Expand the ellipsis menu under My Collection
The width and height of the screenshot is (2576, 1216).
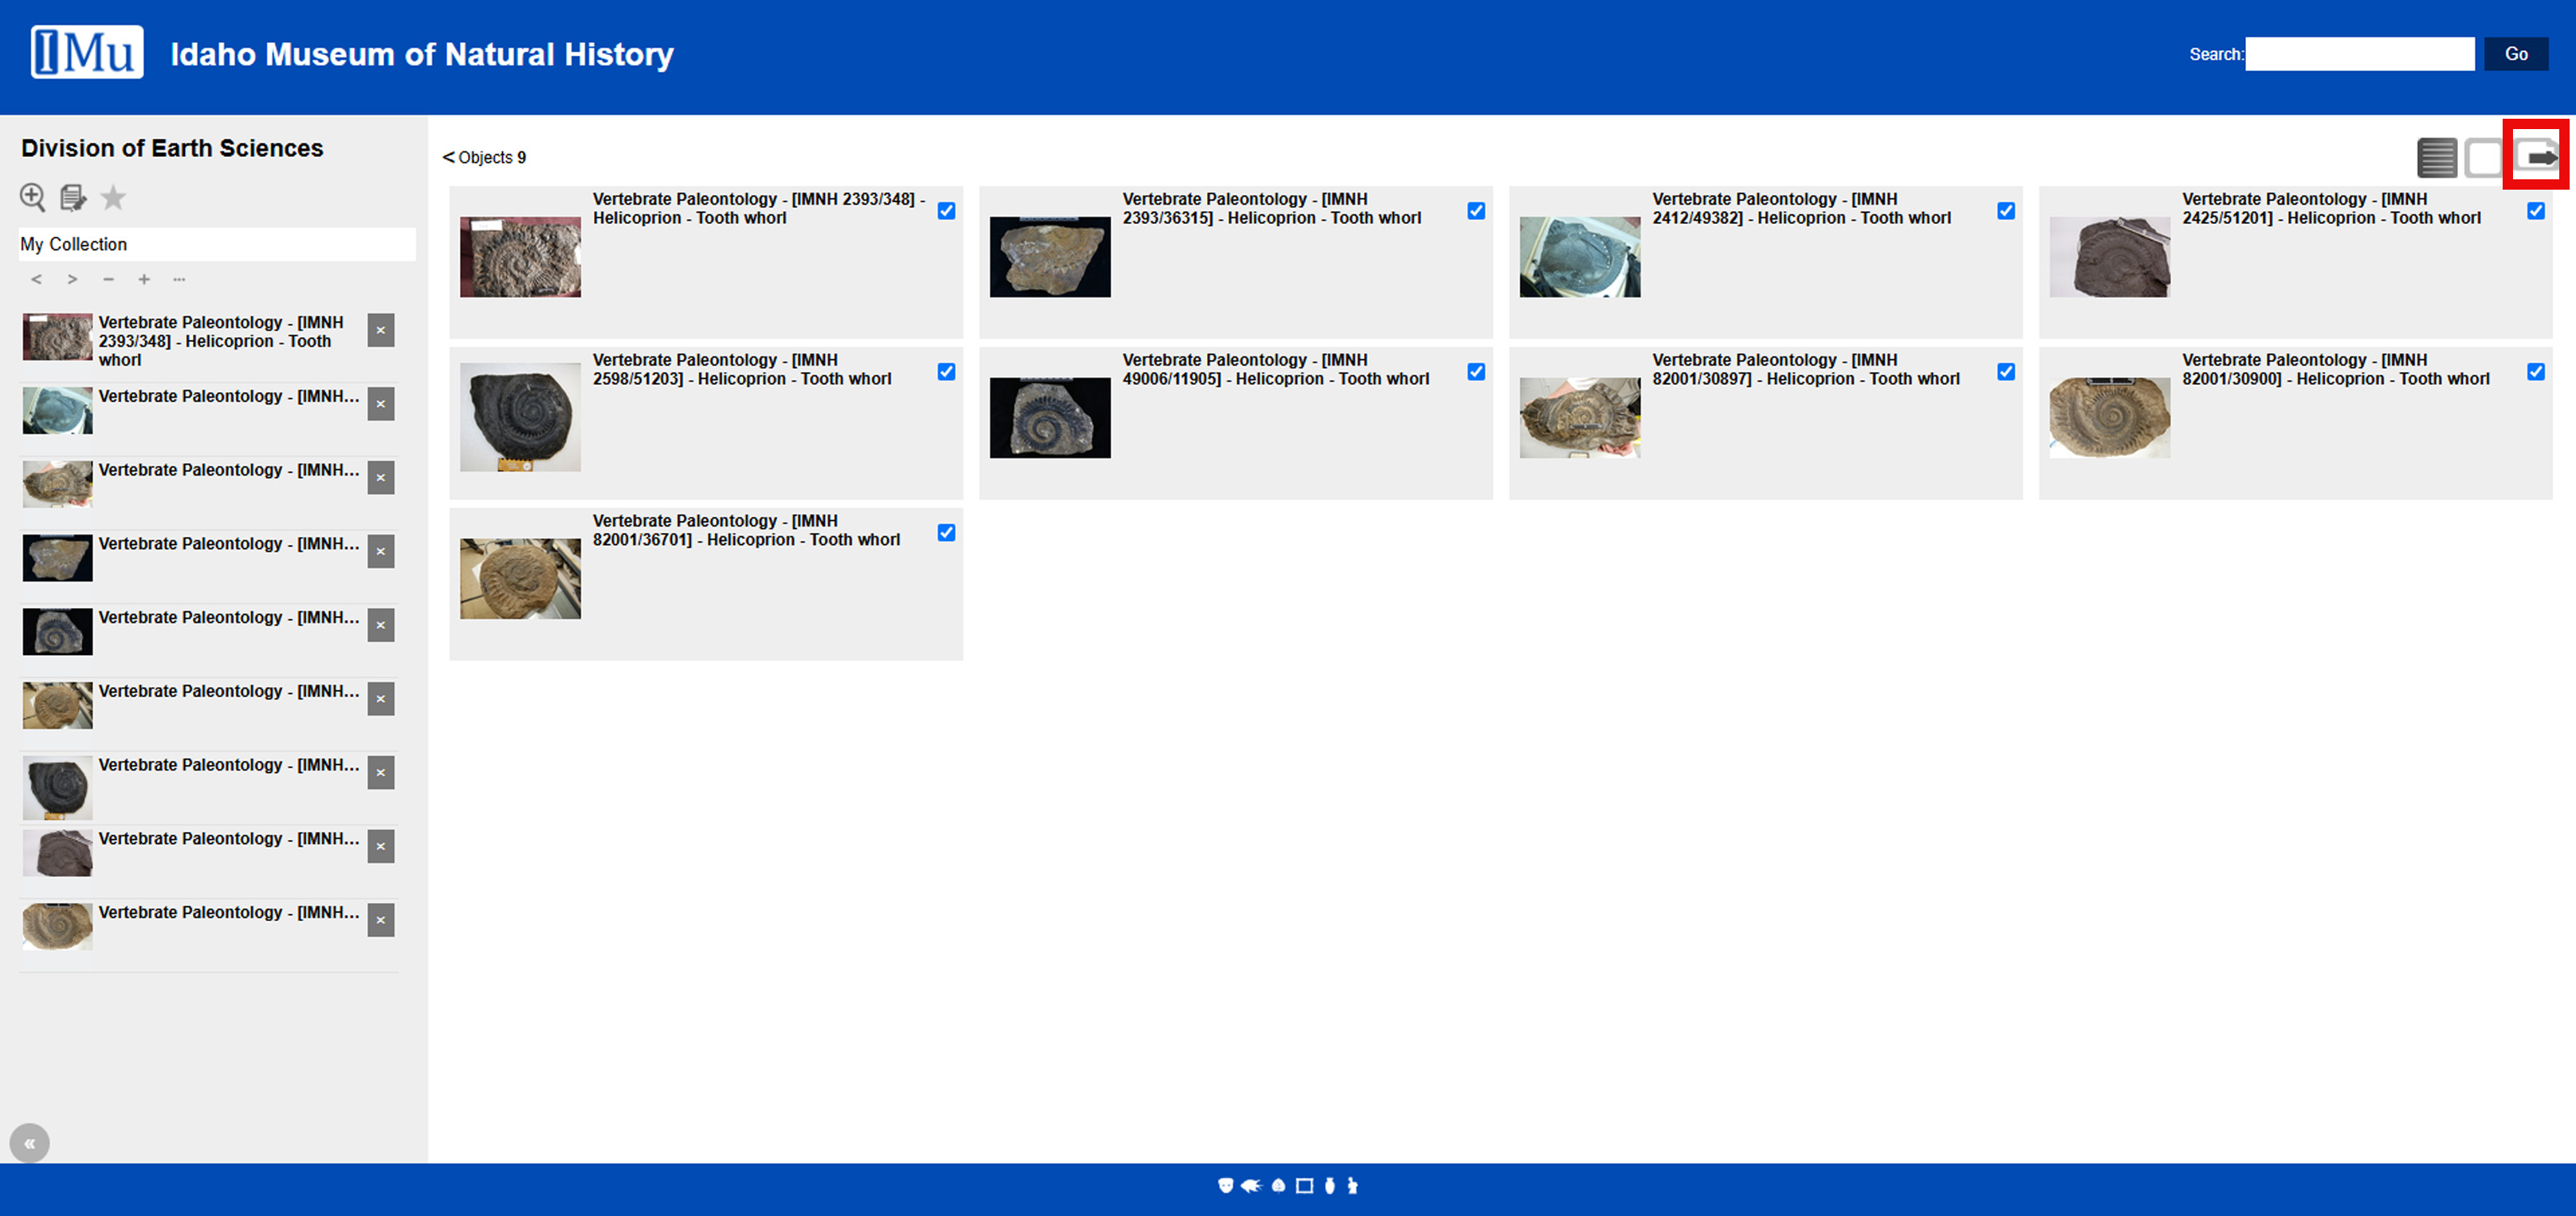(180, 280)
